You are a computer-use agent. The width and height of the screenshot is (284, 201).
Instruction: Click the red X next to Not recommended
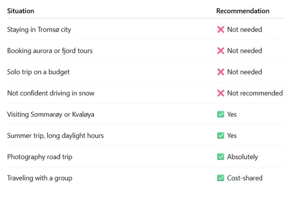221,93
